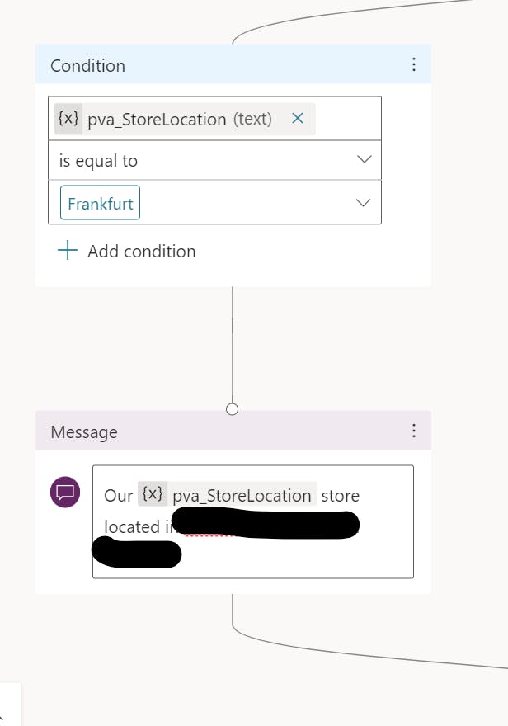Select the Condition node header
The width and height of the screenshot is (508, 726).
click(233, 64)
